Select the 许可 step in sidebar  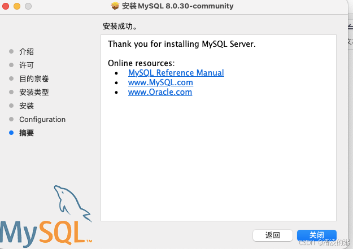(27, 65)
